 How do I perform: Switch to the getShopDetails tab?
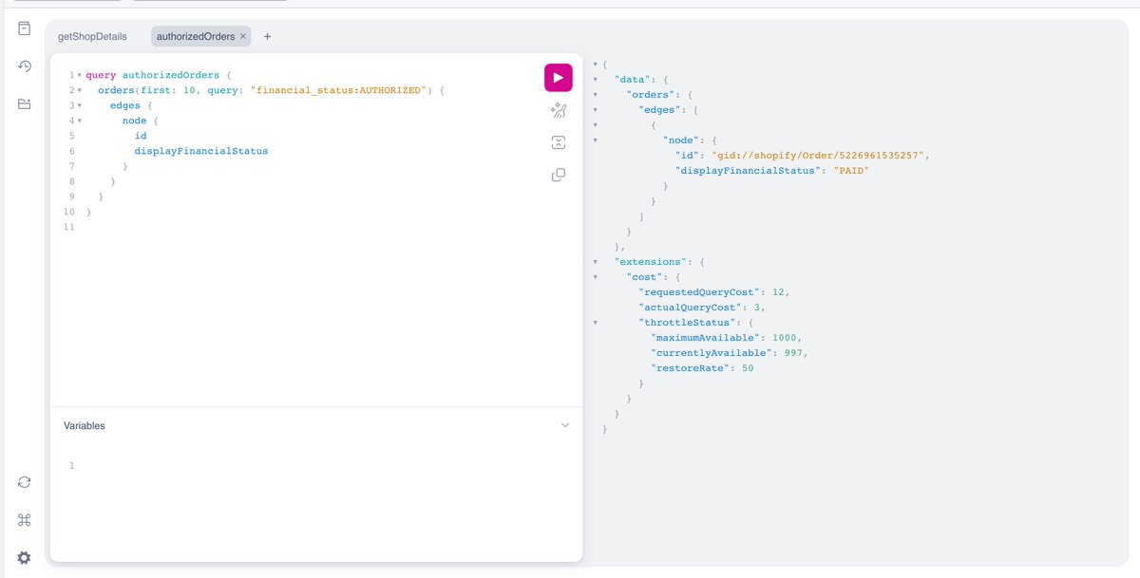coord(92,37)
